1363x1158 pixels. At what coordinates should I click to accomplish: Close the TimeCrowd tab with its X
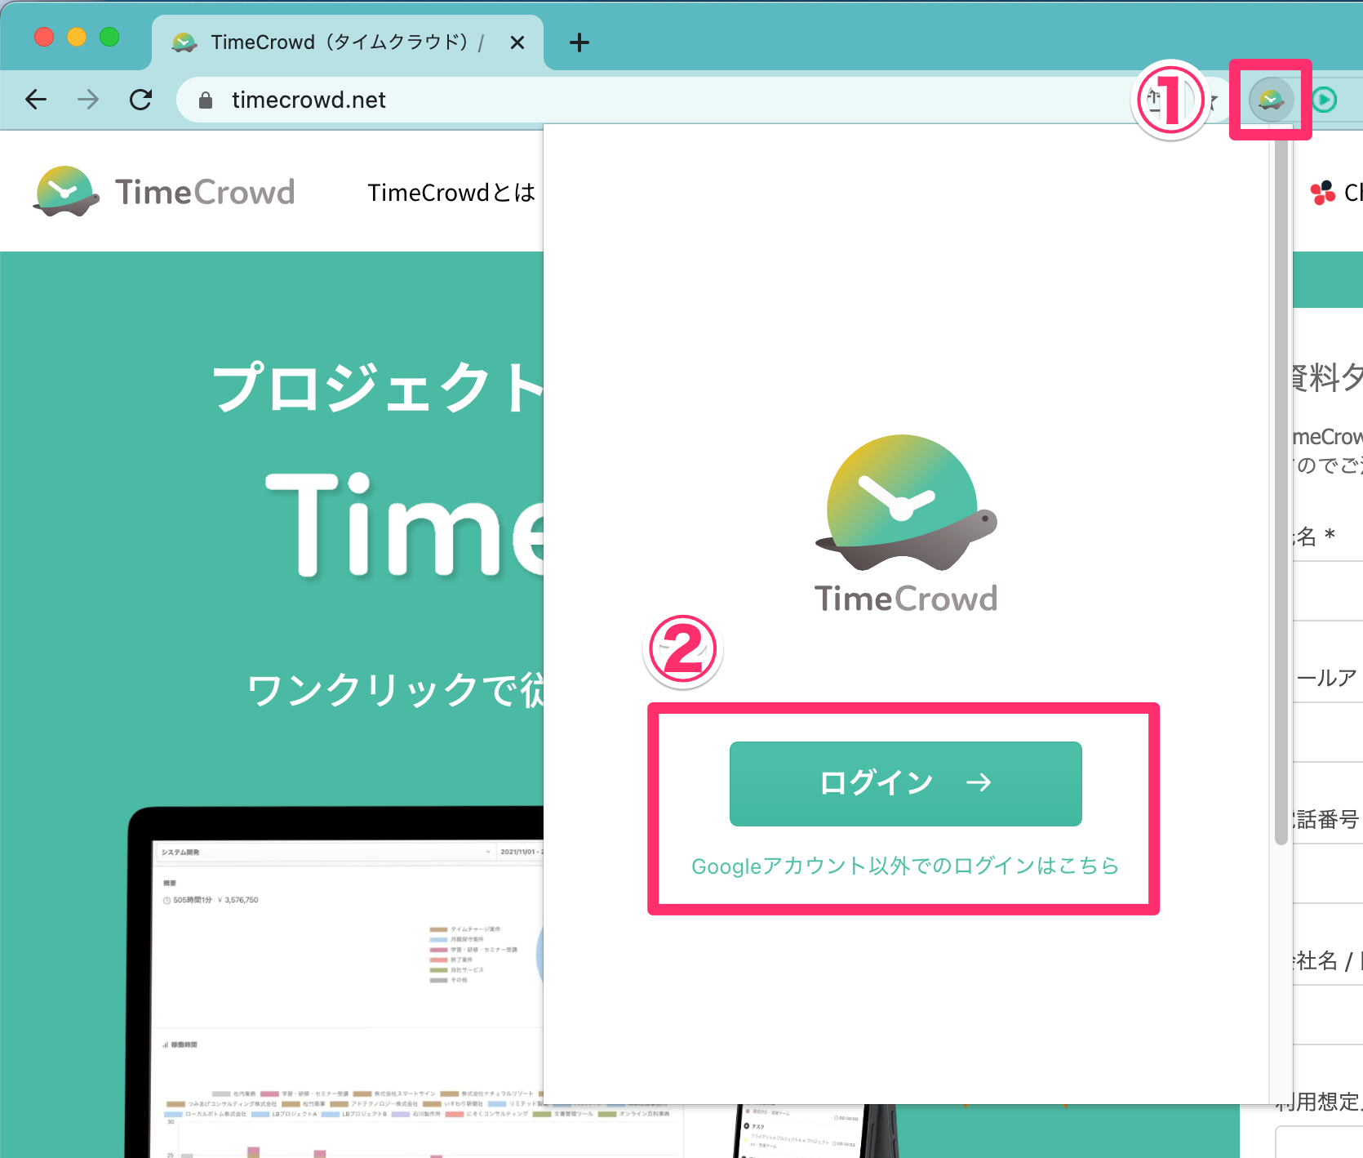[x=517, y=42]
